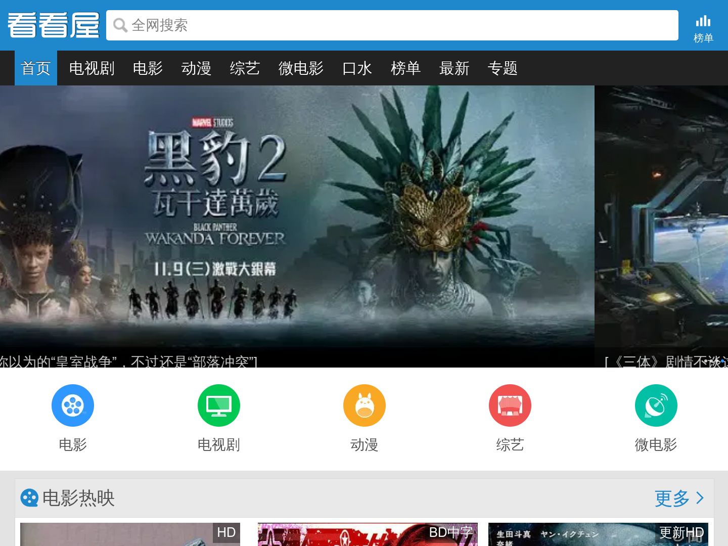Viewport: 728px width, 546px height.
Task: Go to the 最新 navigation tab
Action: tap(454, 68)
